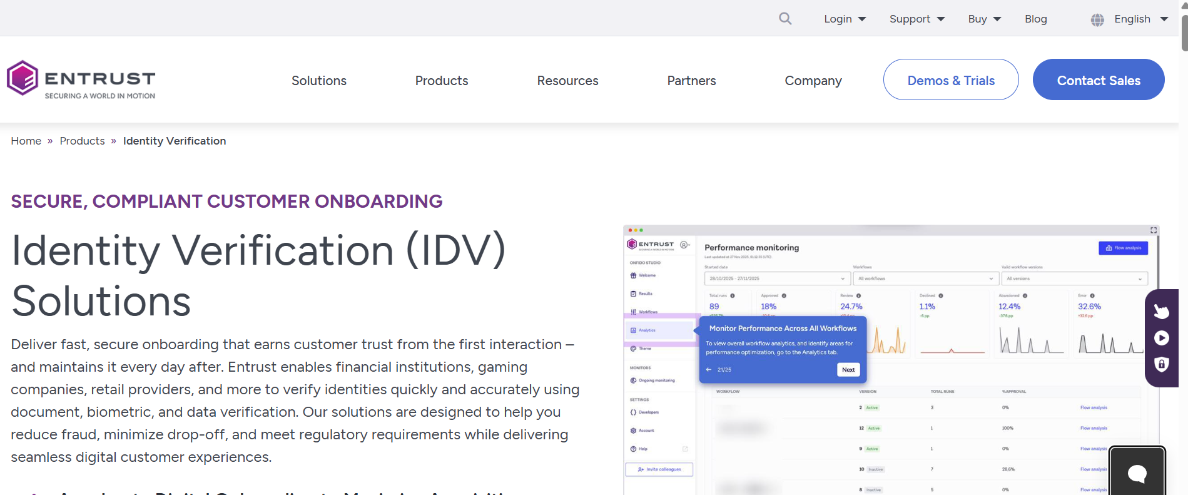Expand the Support dropdown menu

click(917, 19)
